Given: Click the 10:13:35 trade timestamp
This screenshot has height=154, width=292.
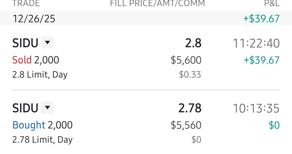Looking at the screenshot, I should coord(256,108).
